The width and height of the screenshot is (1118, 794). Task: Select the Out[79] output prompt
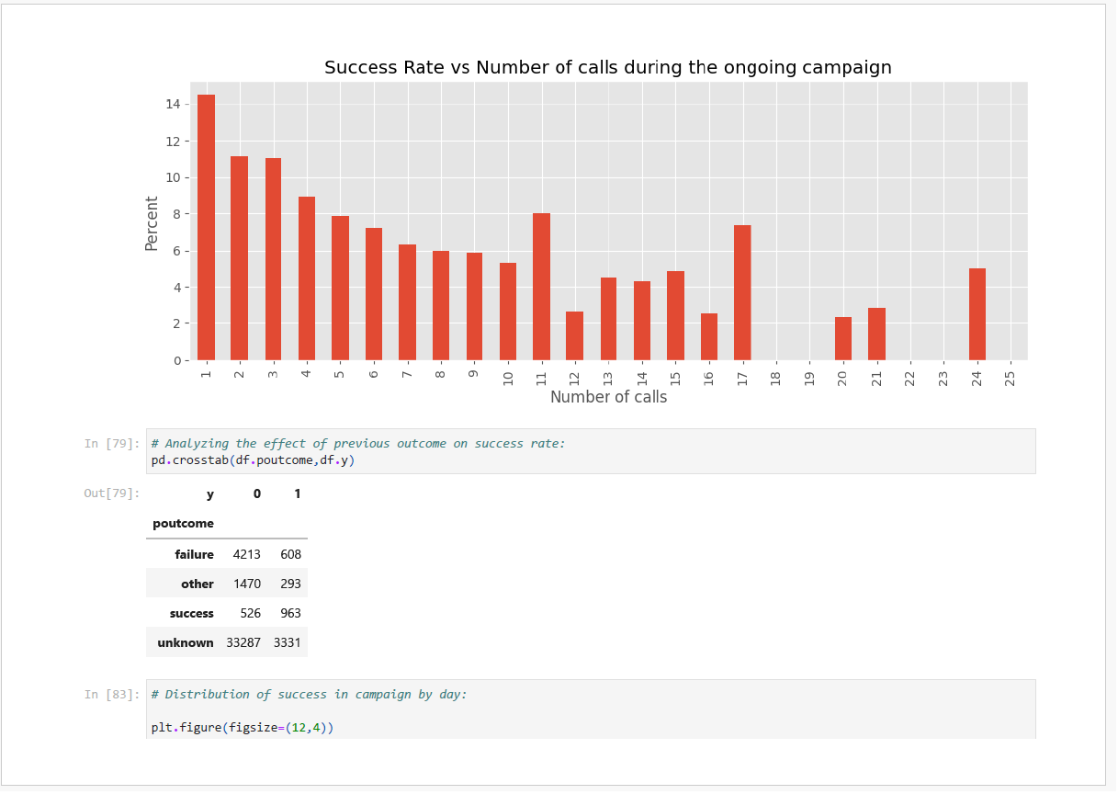coord(111,493)
